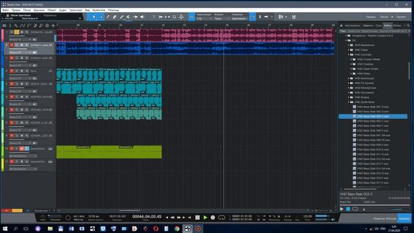This screenshot has width=414, height=233.
Task: Open the Studio One menu
Action: (x=99, y=10)
